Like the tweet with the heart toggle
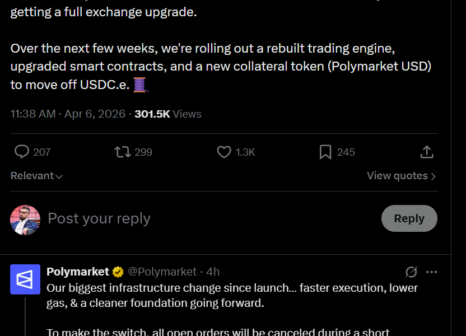 point(223,152)
